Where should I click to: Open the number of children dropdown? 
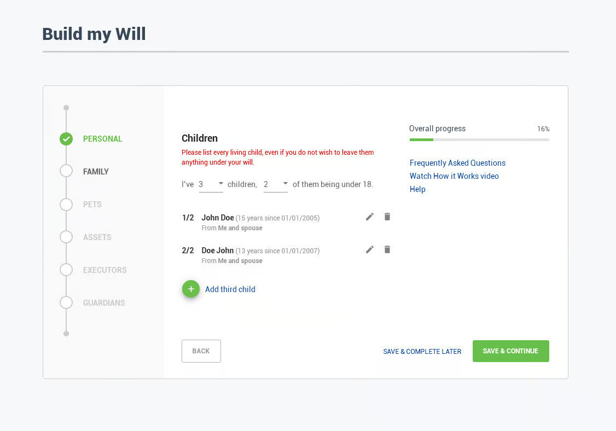pyautogui.click(x=211, y=184)
